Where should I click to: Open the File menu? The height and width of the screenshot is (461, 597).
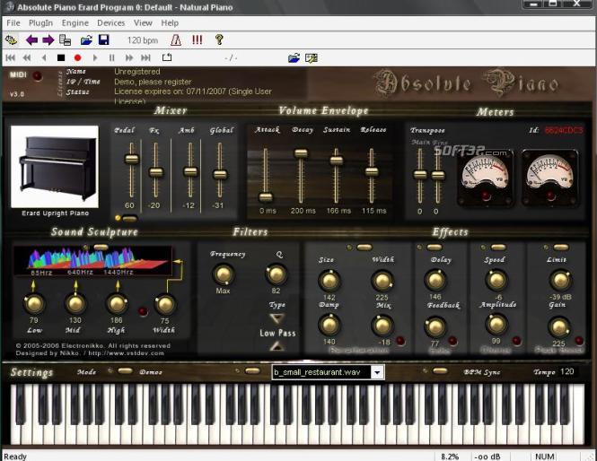[13, 22]
